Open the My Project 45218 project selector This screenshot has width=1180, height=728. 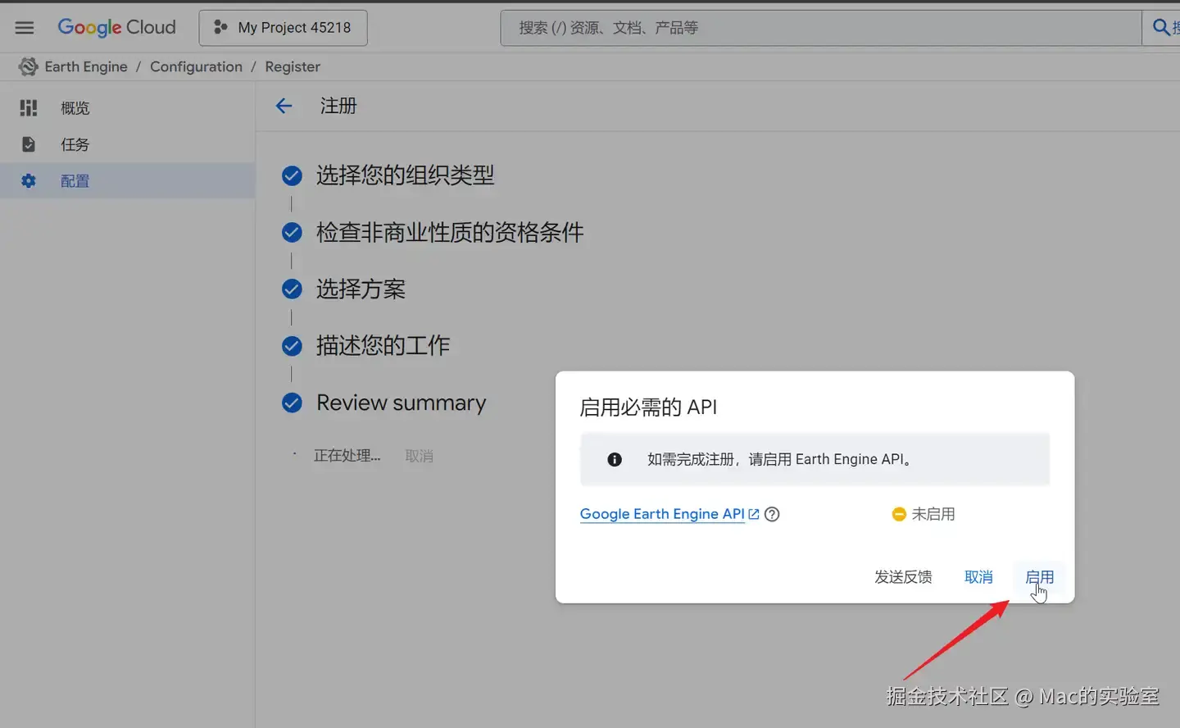283,28
